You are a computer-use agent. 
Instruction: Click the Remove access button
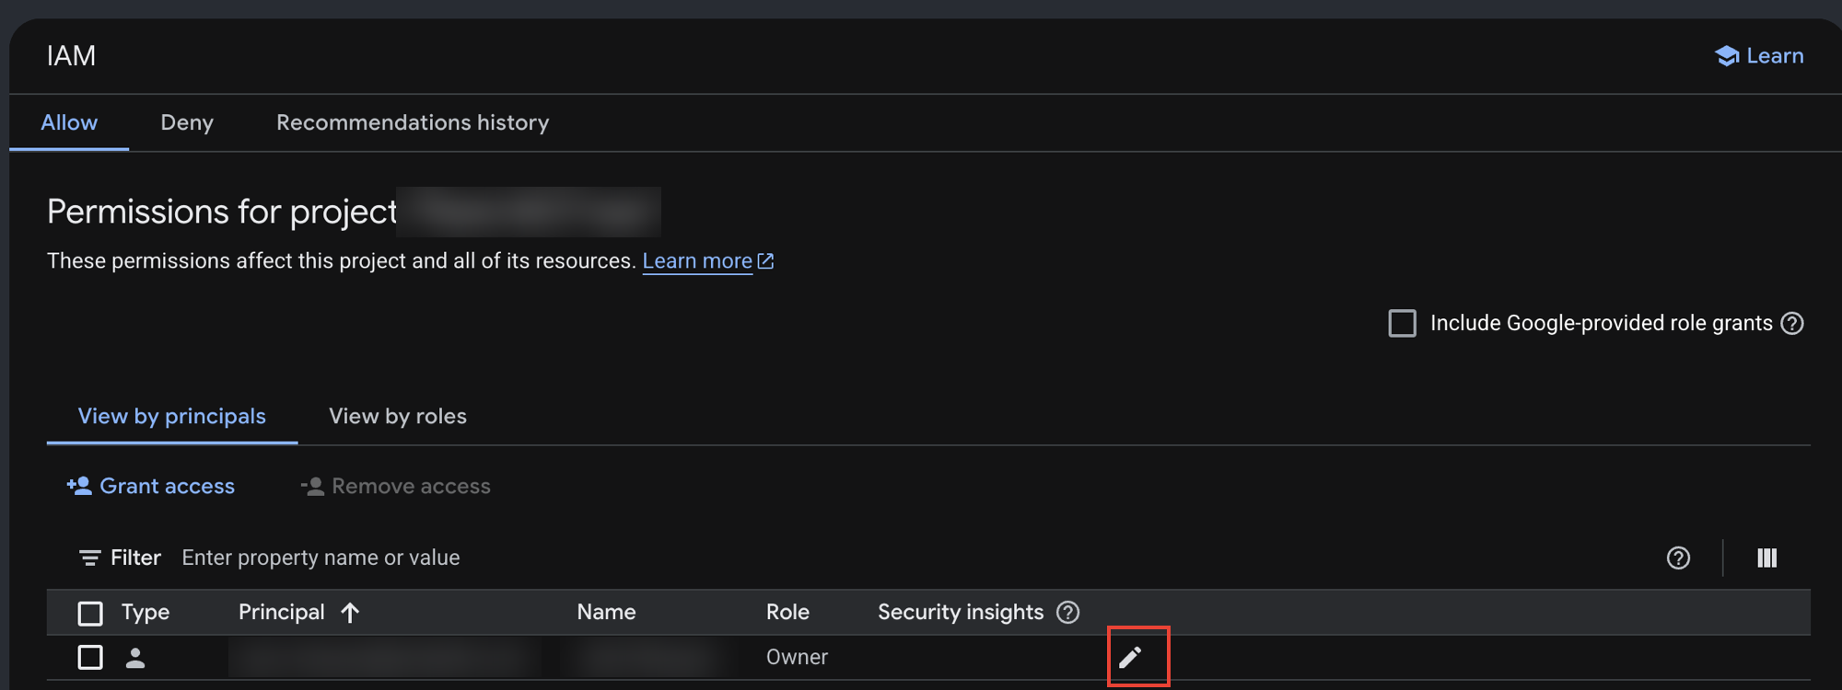pos(396,486)
